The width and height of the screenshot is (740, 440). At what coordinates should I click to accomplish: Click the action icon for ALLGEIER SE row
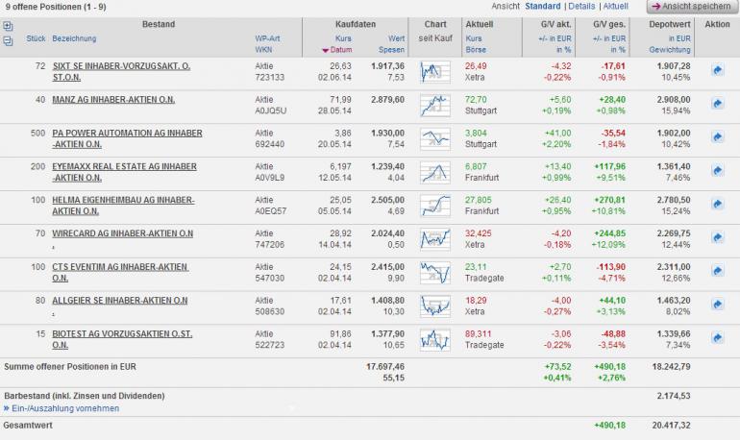(x=717, y=305)
